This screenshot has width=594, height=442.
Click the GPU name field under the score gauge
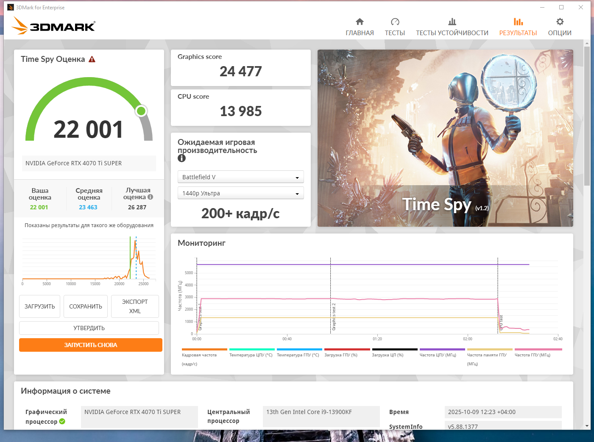pos(89,163)
